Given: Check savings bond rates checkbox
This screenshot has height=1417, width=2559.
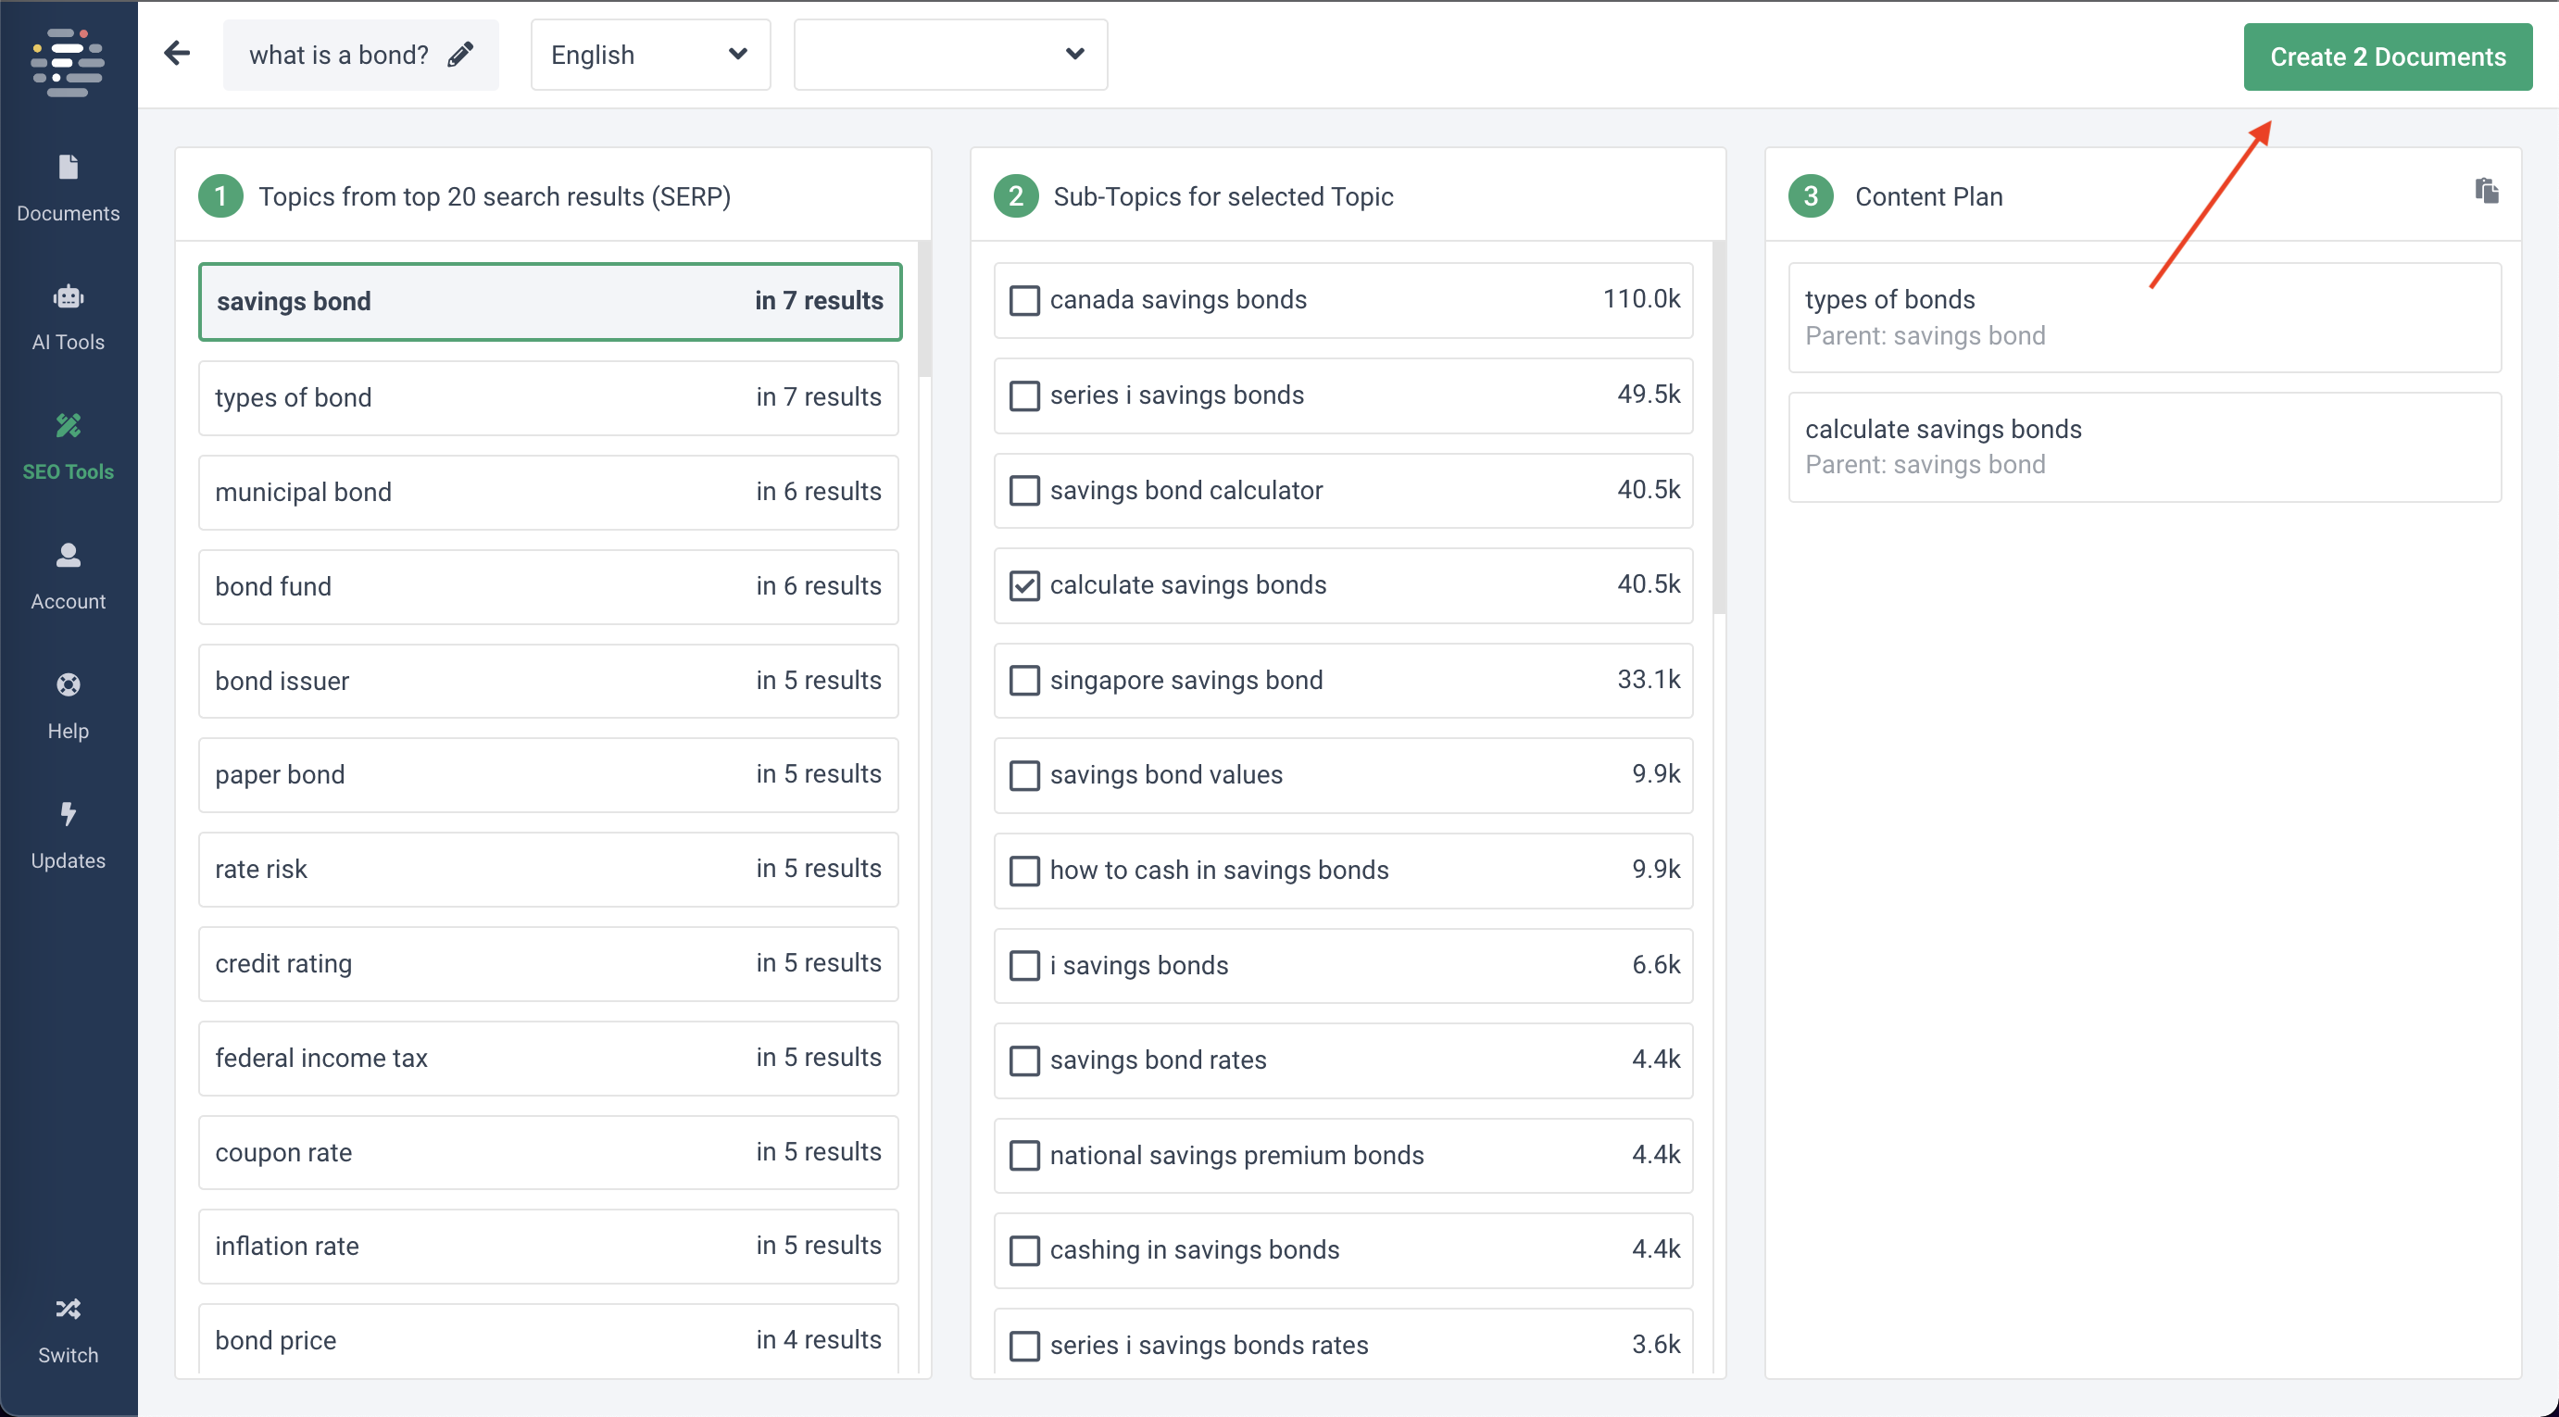Looking at the screenshot, I should pyautogui.click(x=1024, y=1060).
